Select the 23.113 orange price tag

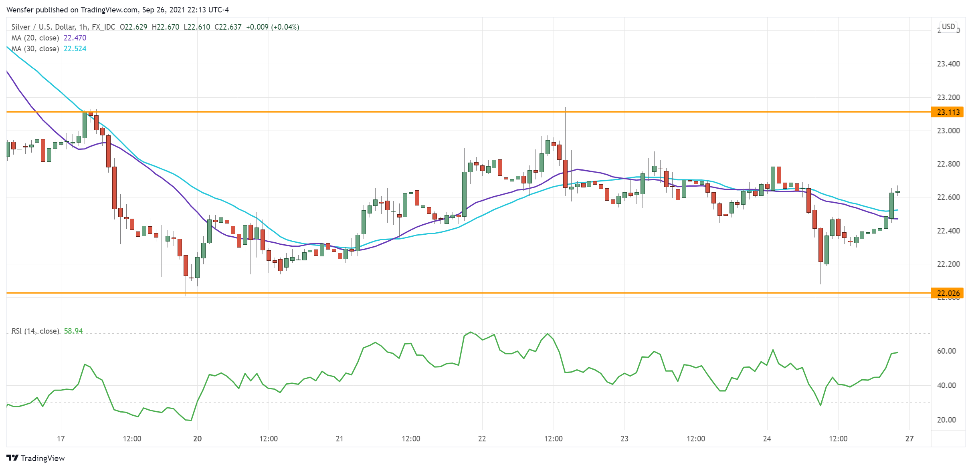(948, 112)
